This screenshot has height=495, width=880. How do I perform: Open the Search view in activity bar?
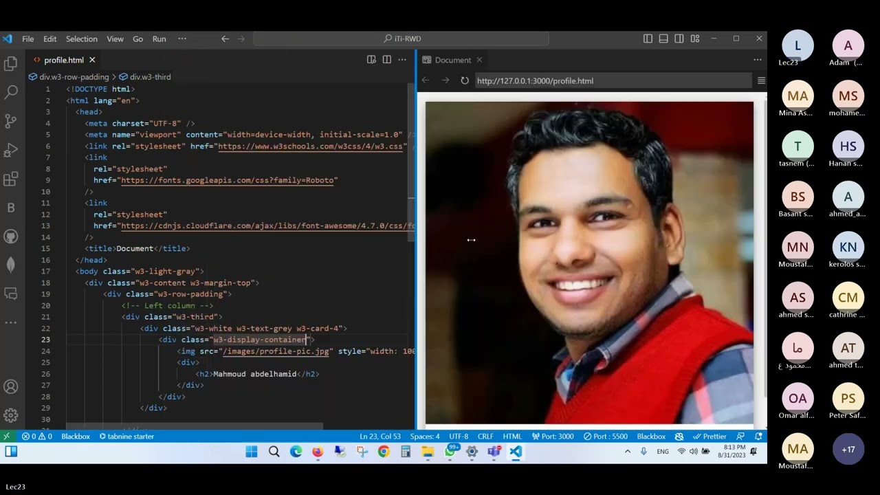(x=11, y=92)
